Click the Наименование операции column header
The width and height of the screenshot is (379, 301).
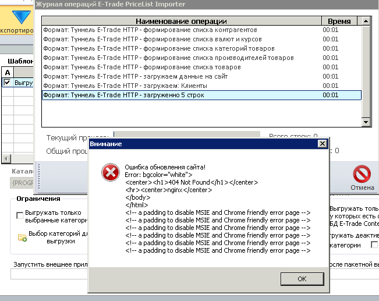coord(181,21)
